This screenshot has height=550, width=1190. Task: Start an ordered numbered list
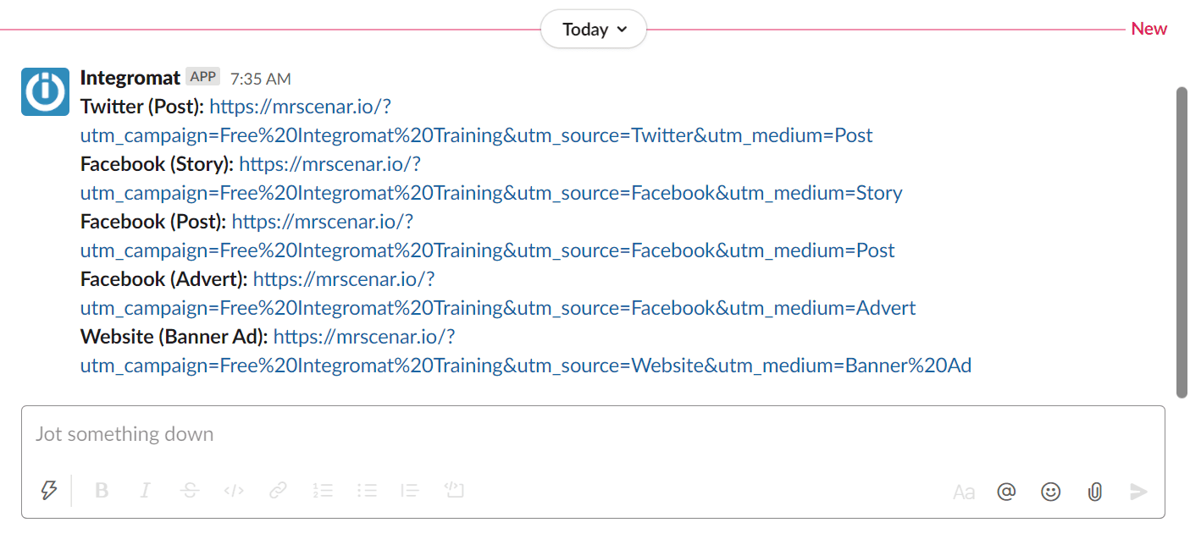tap(323, 491)
